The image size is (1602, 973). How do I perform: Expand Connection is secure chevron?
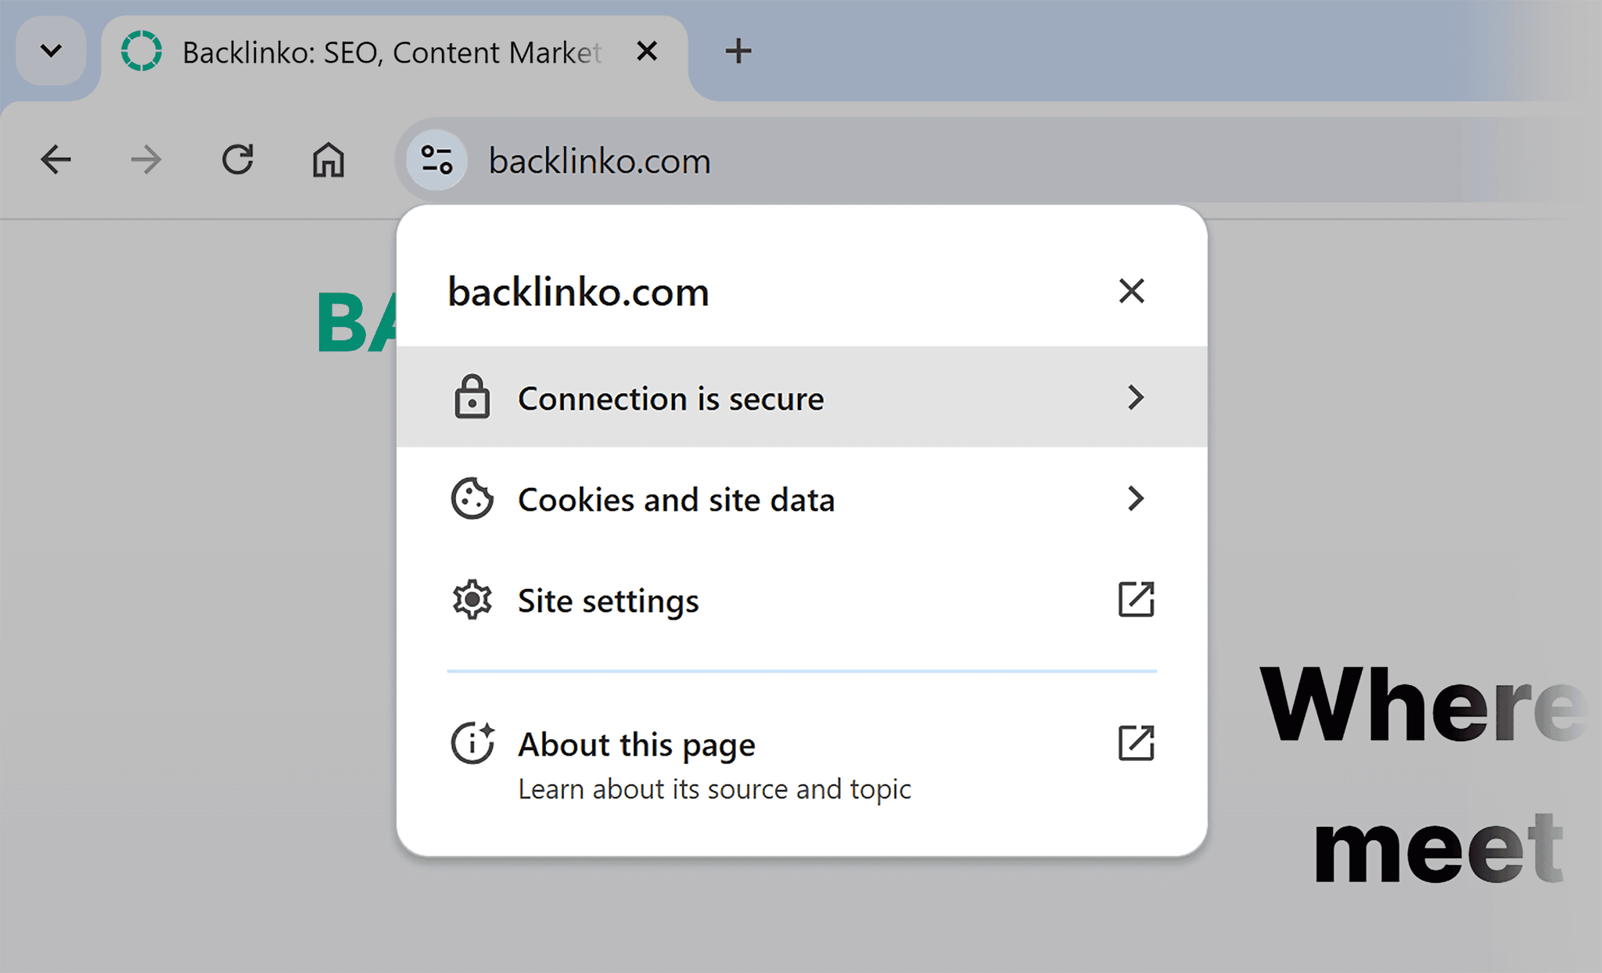(x=1136, y=397)
